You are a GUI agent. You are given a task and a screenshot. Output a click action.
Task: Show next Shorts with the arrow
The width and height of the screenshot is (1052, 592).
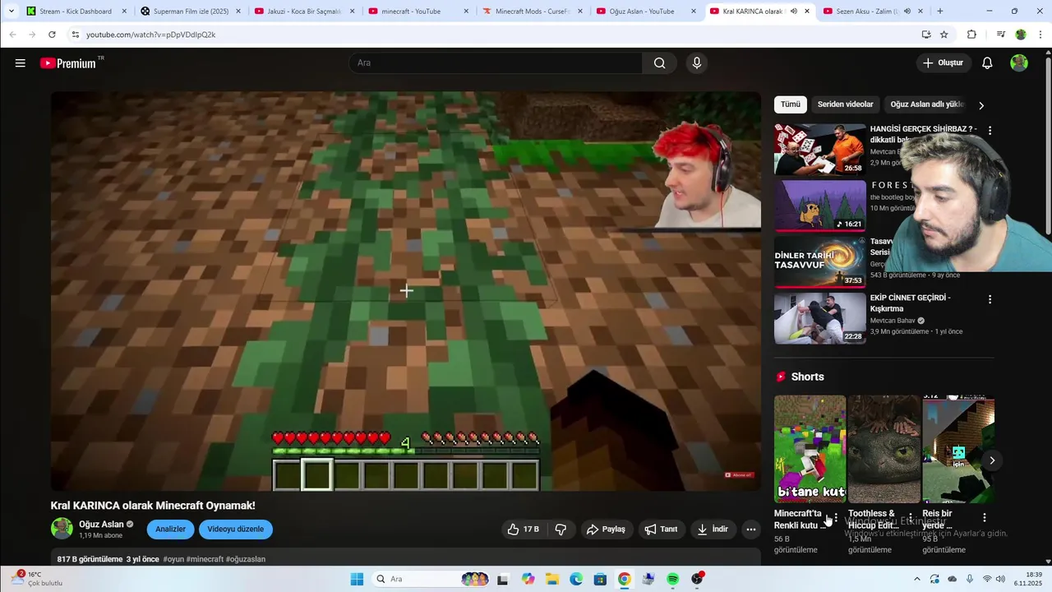tap(992, 460)
